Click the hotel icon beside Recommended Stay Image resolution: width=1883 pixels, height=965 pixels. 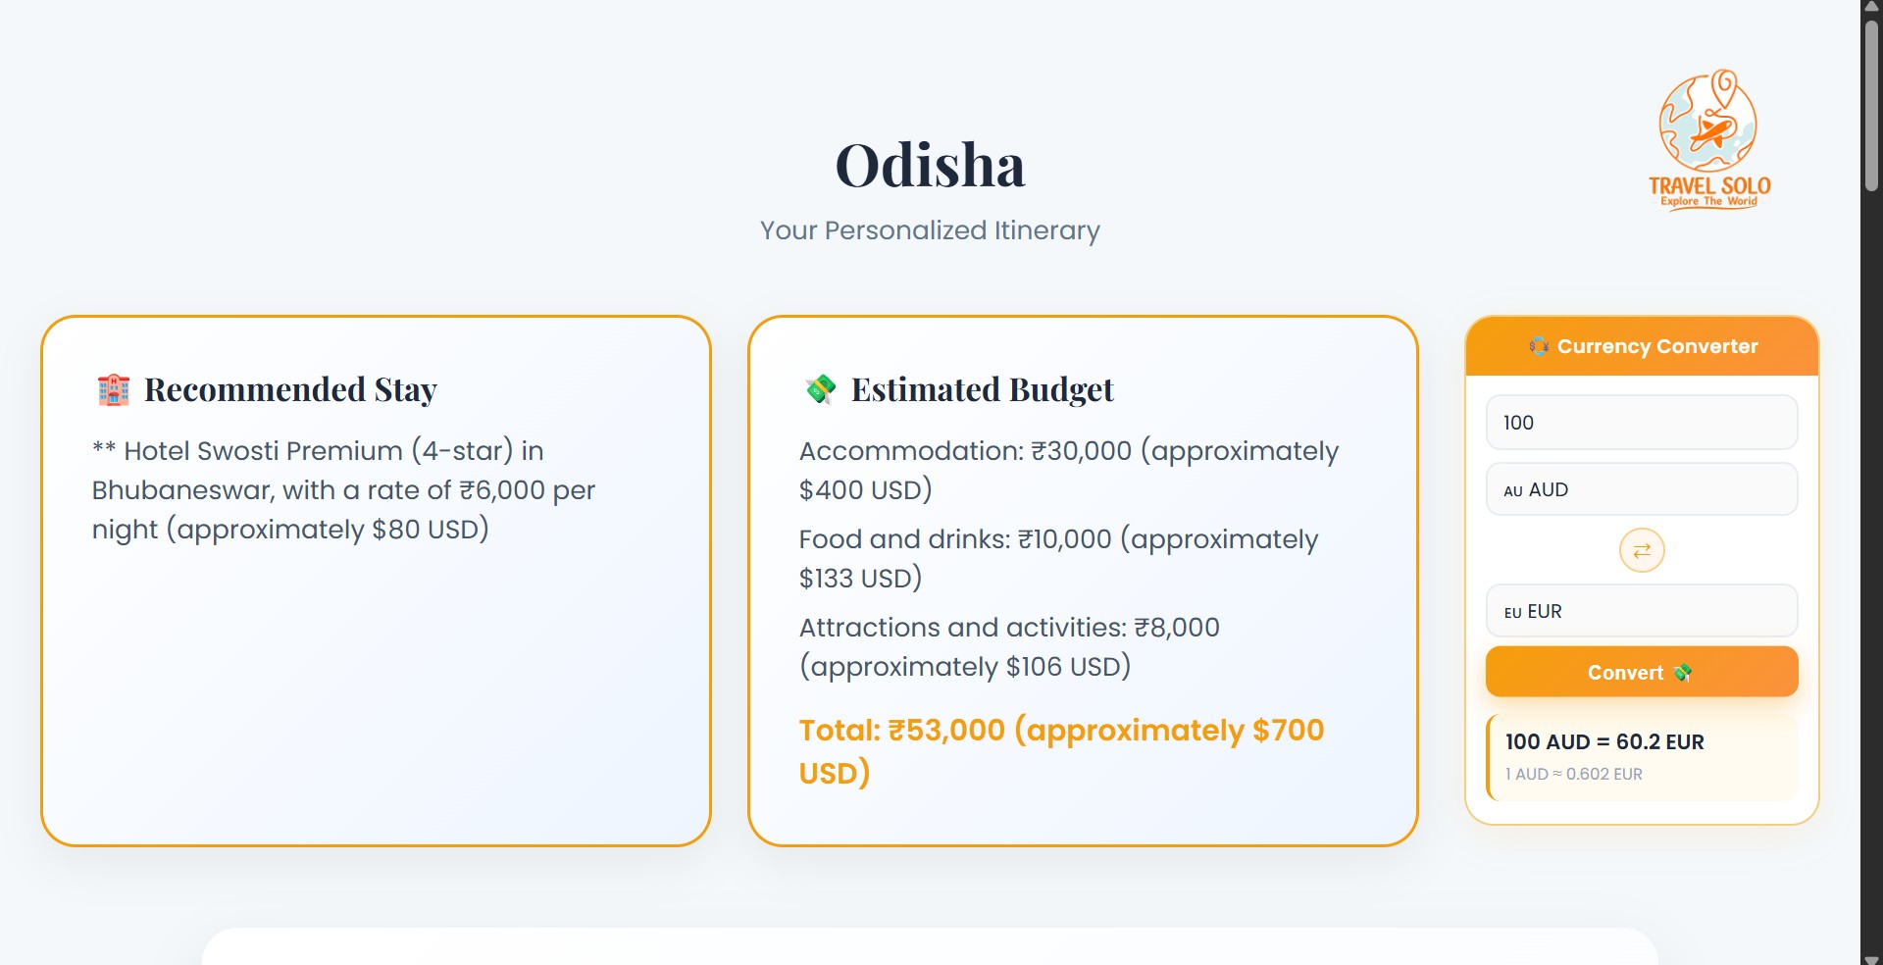coord(114,389)
